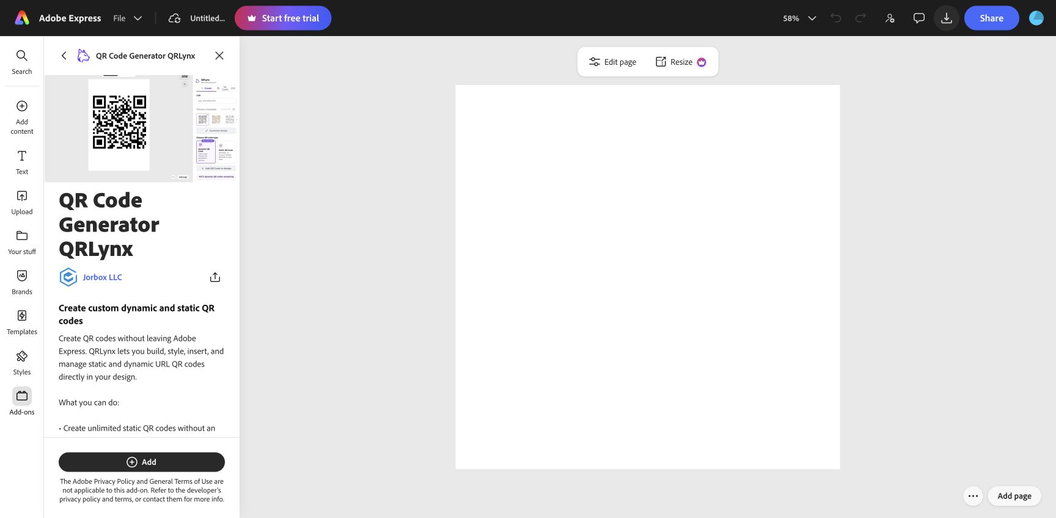Expand the File menu chevron
The width and height of the screenshot is (1056, 518).
pos(138,18)
